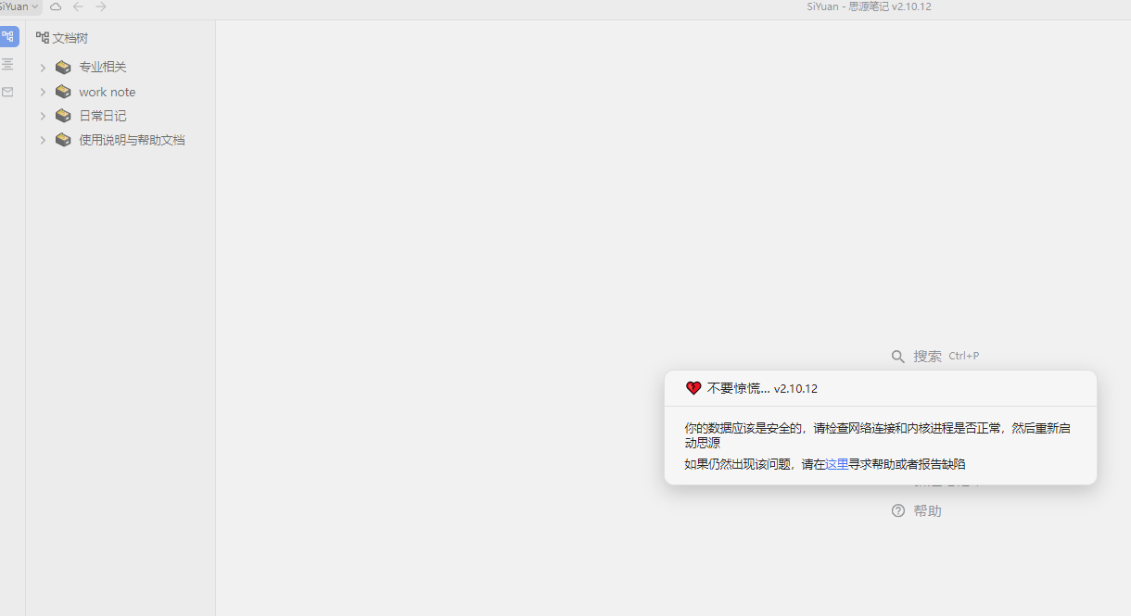
Task: Toggle the document tree dock icon
Action: pyautogui.click(x=8, y=37)
